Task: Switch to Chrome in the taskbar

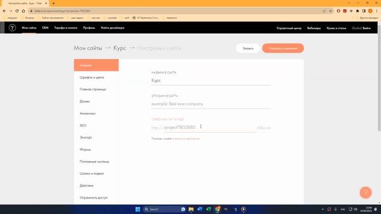Action: click(x=217, y=209)
